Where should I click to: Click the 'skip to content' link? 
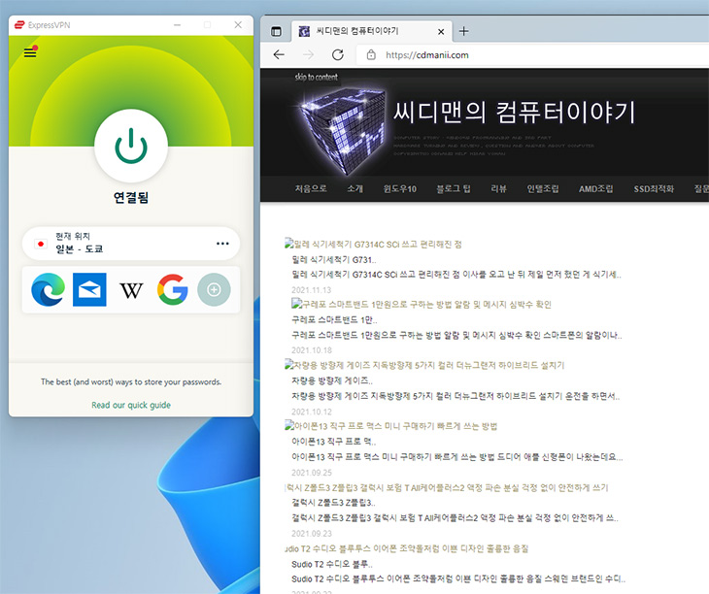(x=316, y=77)
